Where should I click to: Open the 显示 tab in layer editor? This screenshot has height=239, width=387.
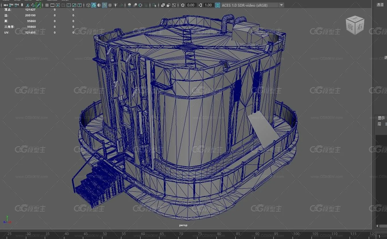(381, 118)
